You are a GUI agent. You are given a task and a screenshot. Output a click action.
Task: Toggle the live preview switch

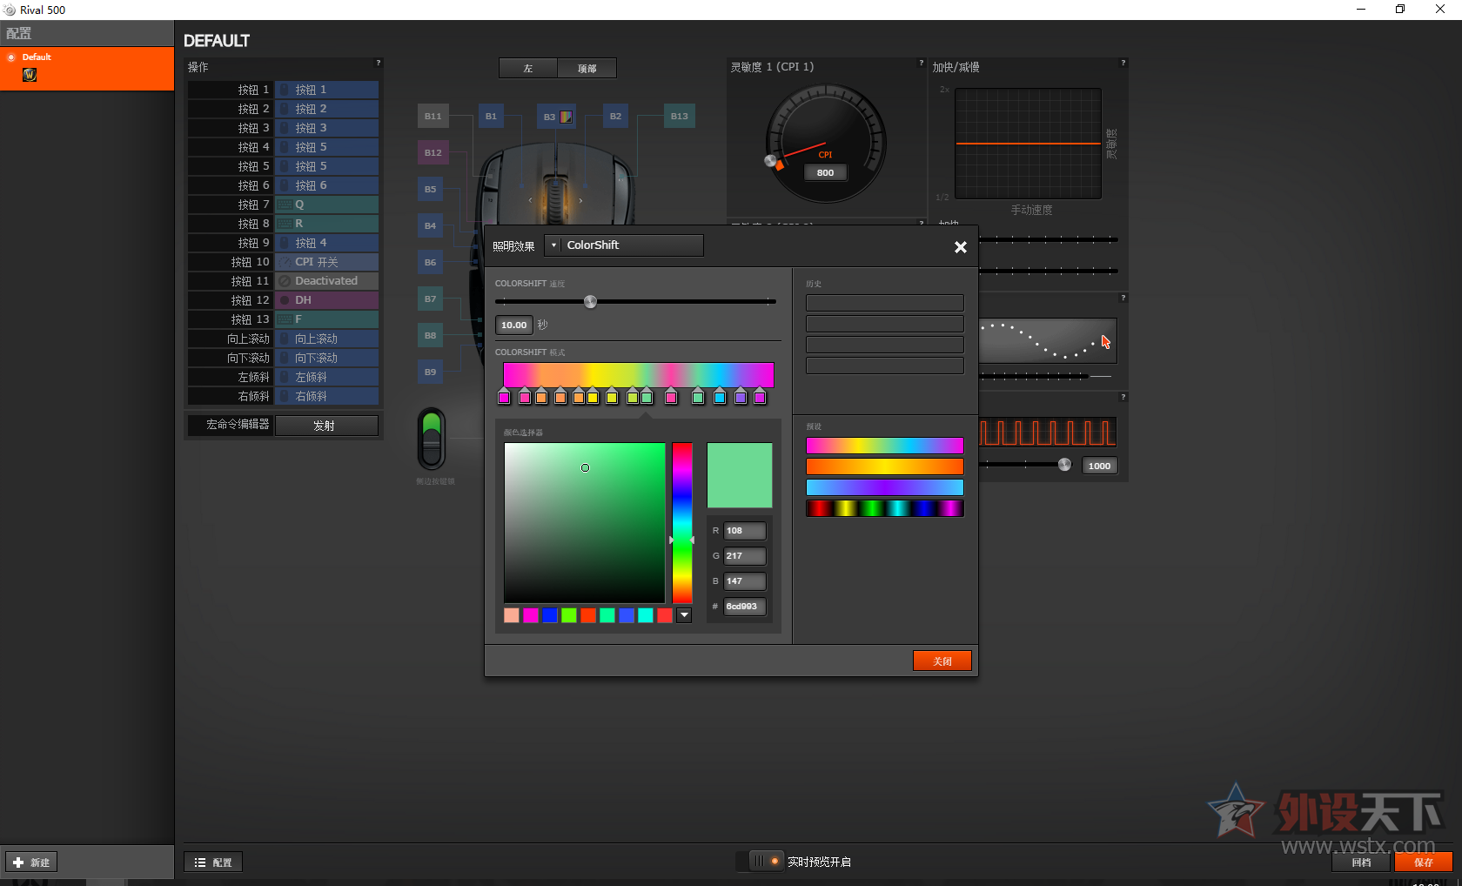766,862
